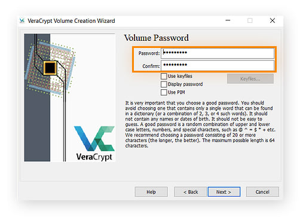
Task: Click the Volume Password heading
Action: [x=157, y=38]
